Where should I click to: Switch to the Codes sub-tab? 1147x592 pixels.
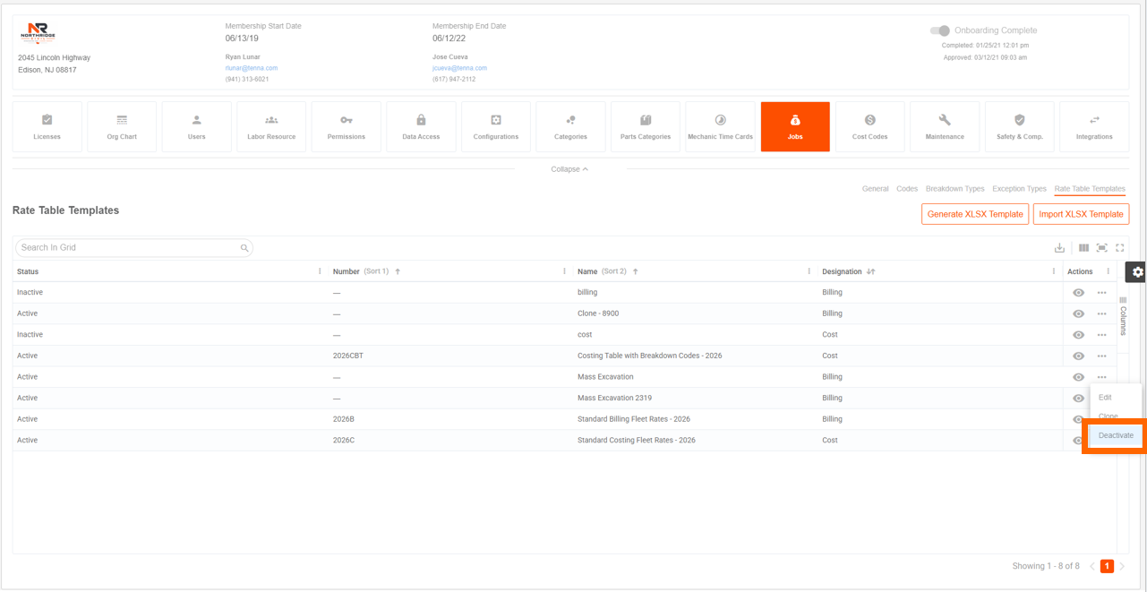pyautogui.click(x=907, y=189)
